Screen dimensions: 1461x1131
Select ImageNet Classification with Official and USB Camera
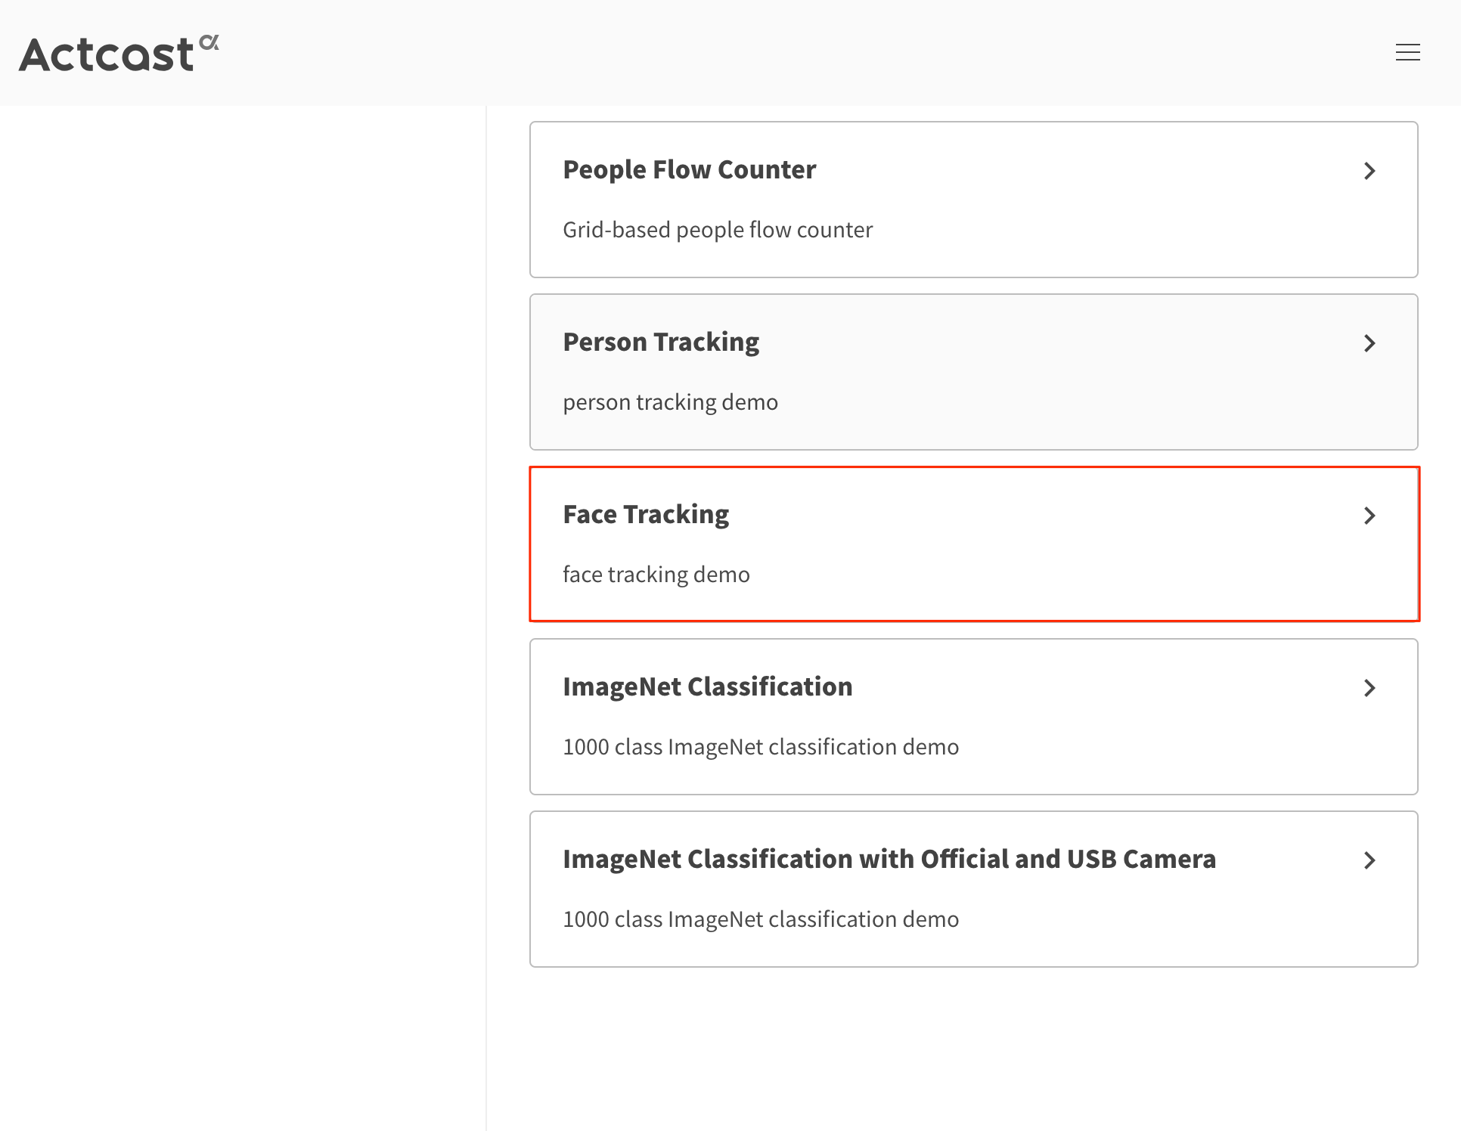pos(889,859)
